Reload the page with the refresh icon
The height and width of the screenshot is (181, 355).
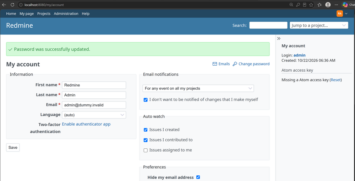tap(12, 5)
